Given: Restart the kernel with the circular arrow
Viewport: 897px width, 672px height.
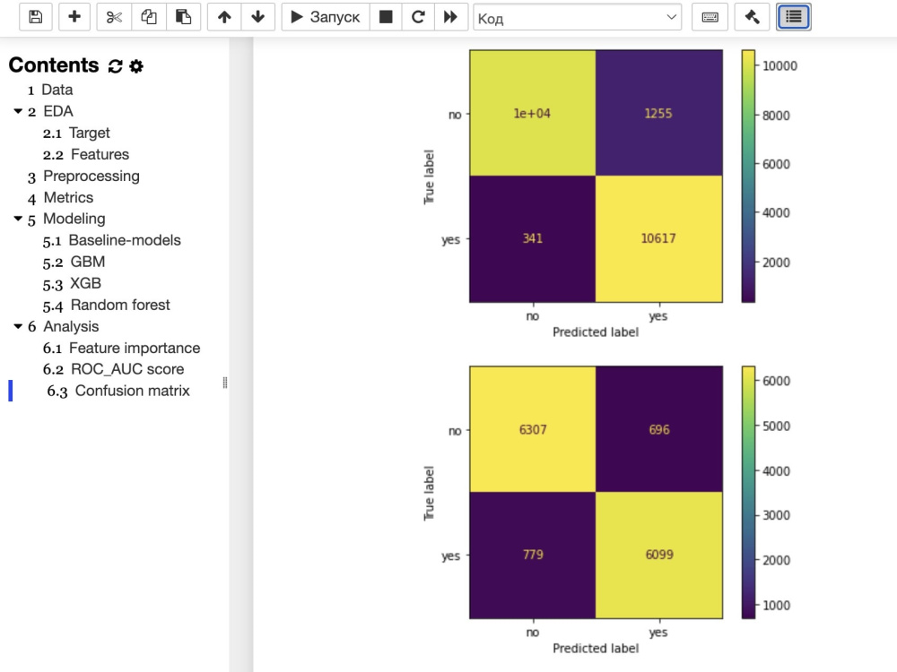Looking at the screenshot, I should (x=418, y=16).
